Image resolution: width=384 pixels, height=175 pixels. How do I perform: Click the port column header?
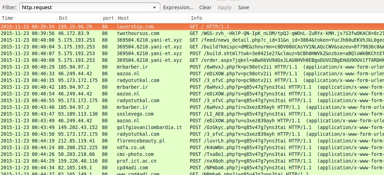click(x=108, y=18)
